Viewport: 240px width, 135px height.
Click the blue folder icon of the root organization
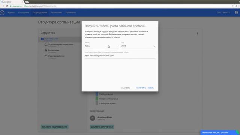coord(42,39)
